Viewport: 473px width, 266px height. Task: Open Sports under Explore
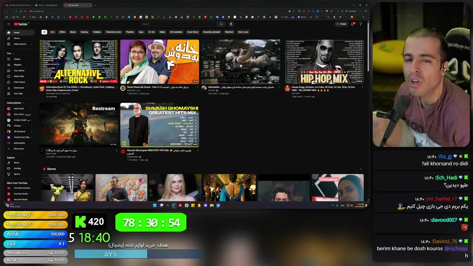pos(20,174)
